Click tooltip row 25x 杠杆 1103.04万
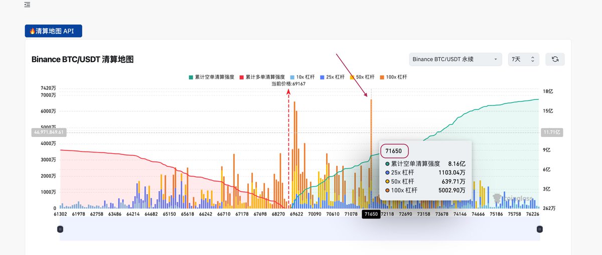Screen dimensions: 602x255 pyautogui.click(x=425, y=172)
